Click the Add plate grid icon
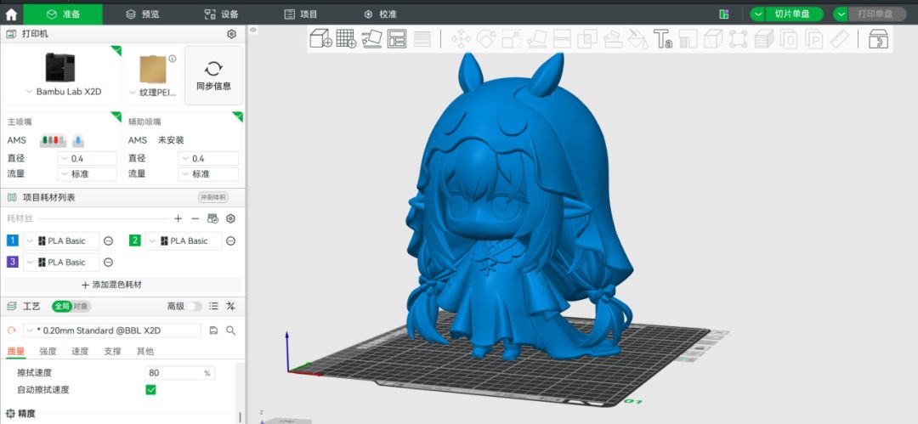The width and height of the screenshot is (918, 424). tap(346, 38)
